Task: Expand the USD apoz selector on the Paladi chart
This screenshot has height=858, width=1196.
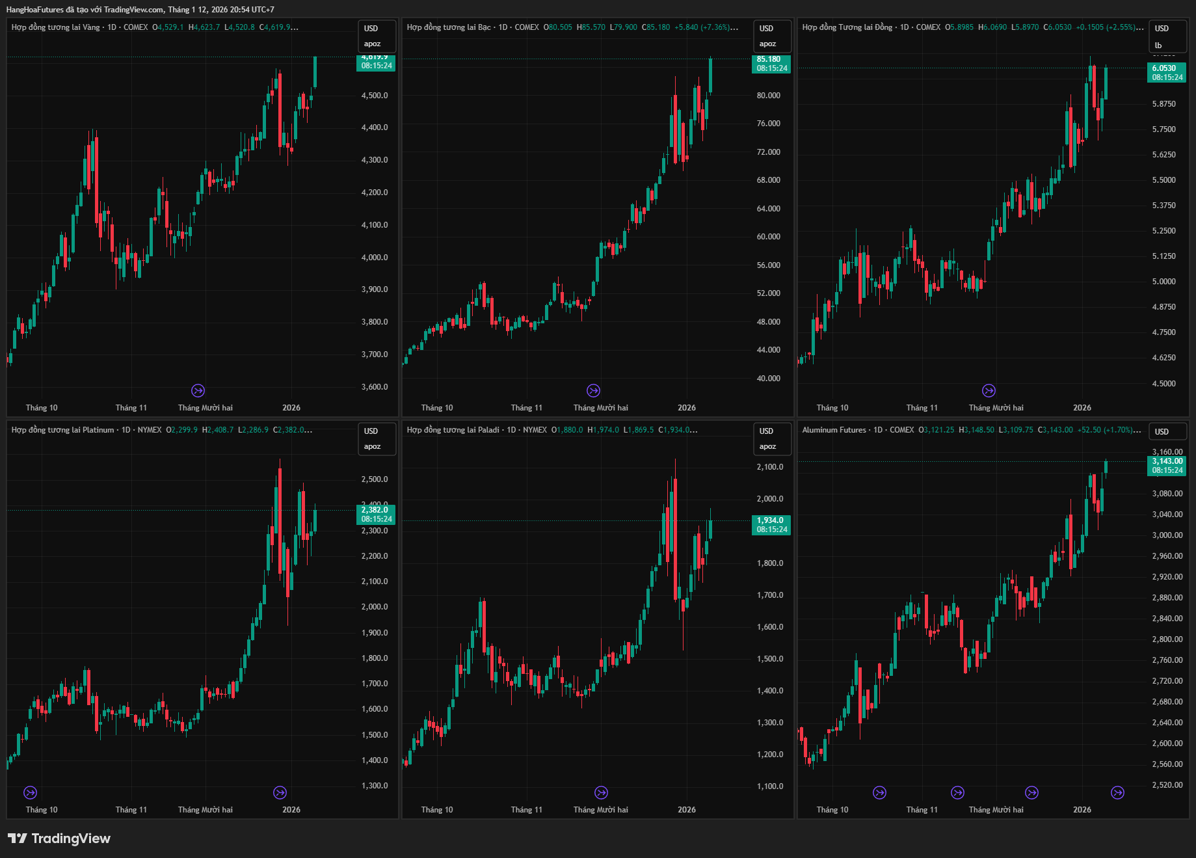Action: tap(771, 438)
